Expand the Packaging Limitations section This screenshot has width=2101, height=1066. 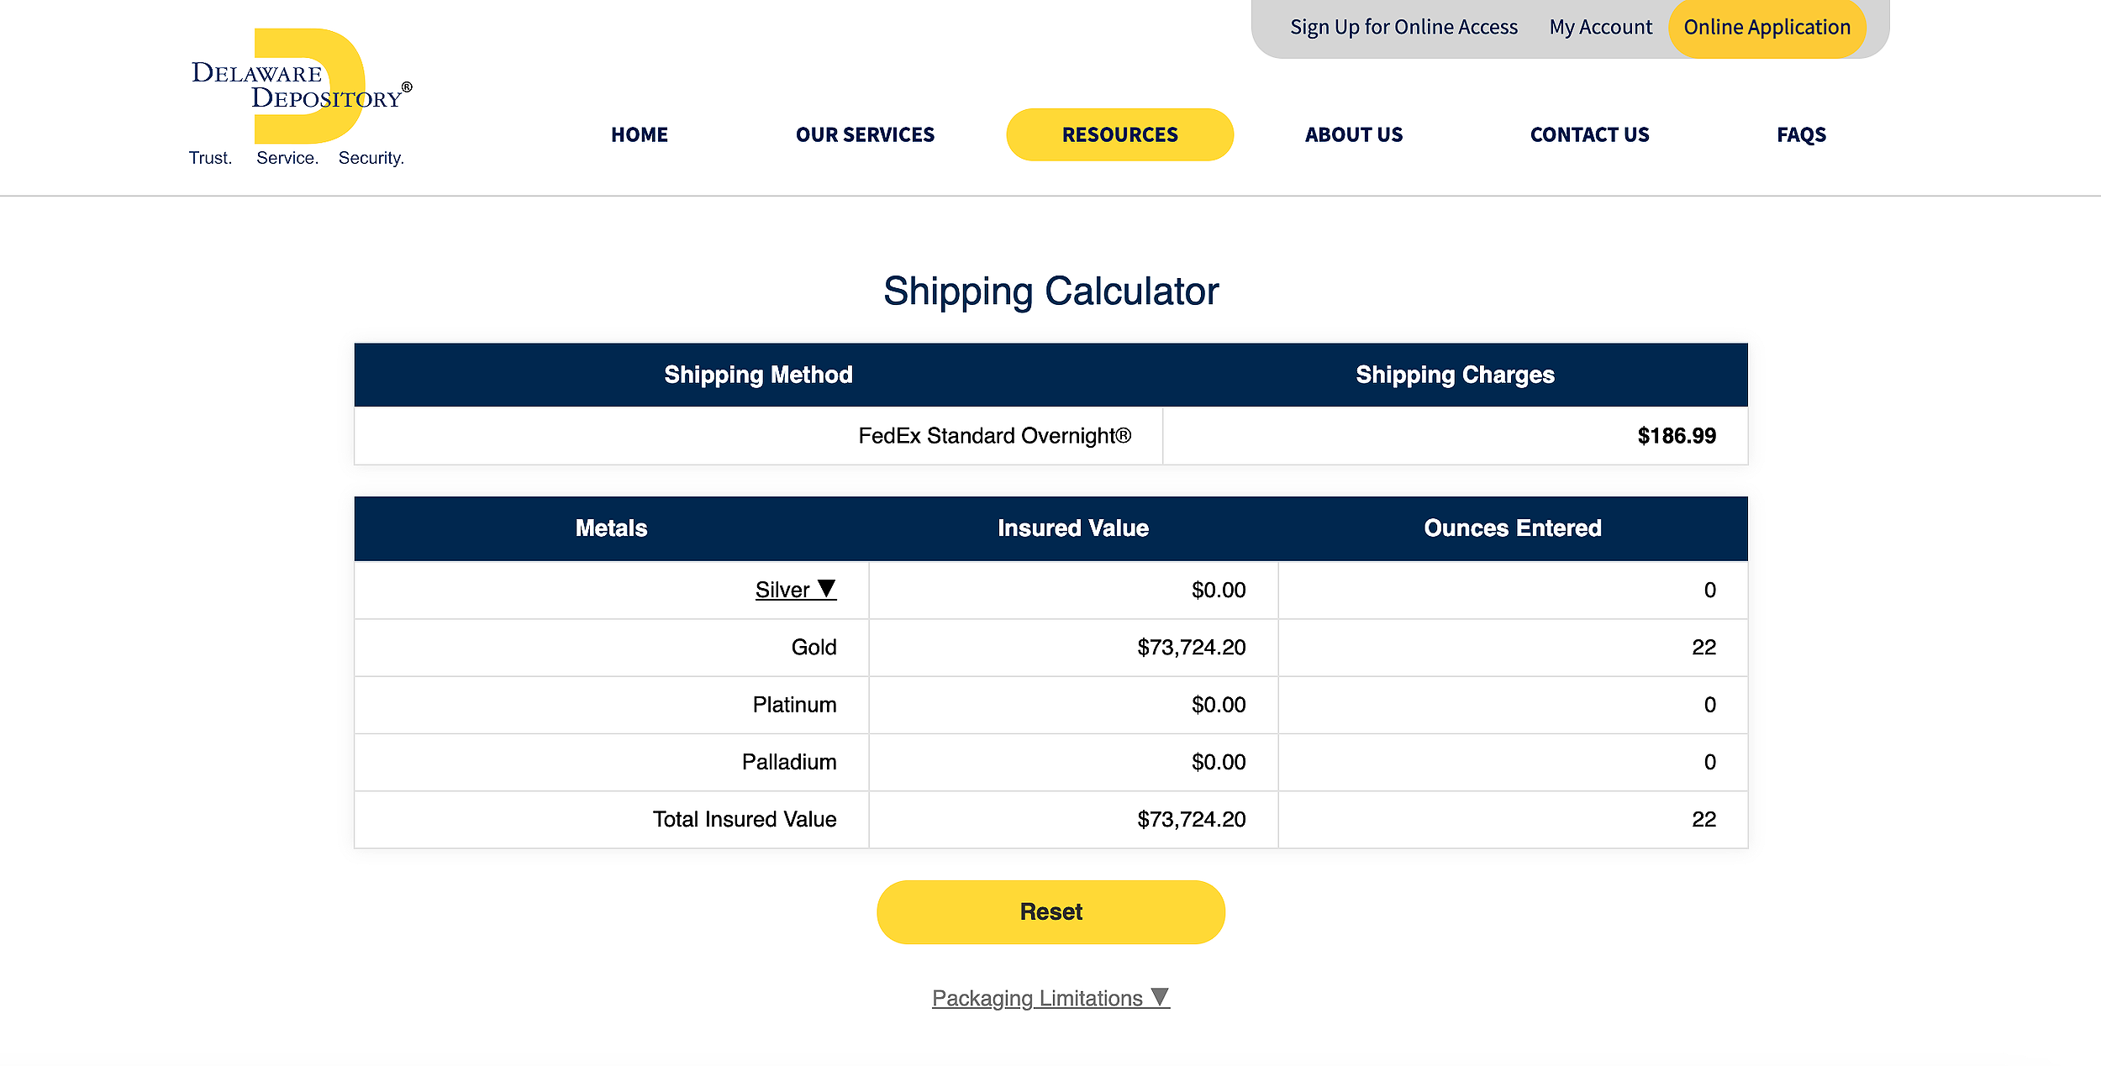(1050, 998)
